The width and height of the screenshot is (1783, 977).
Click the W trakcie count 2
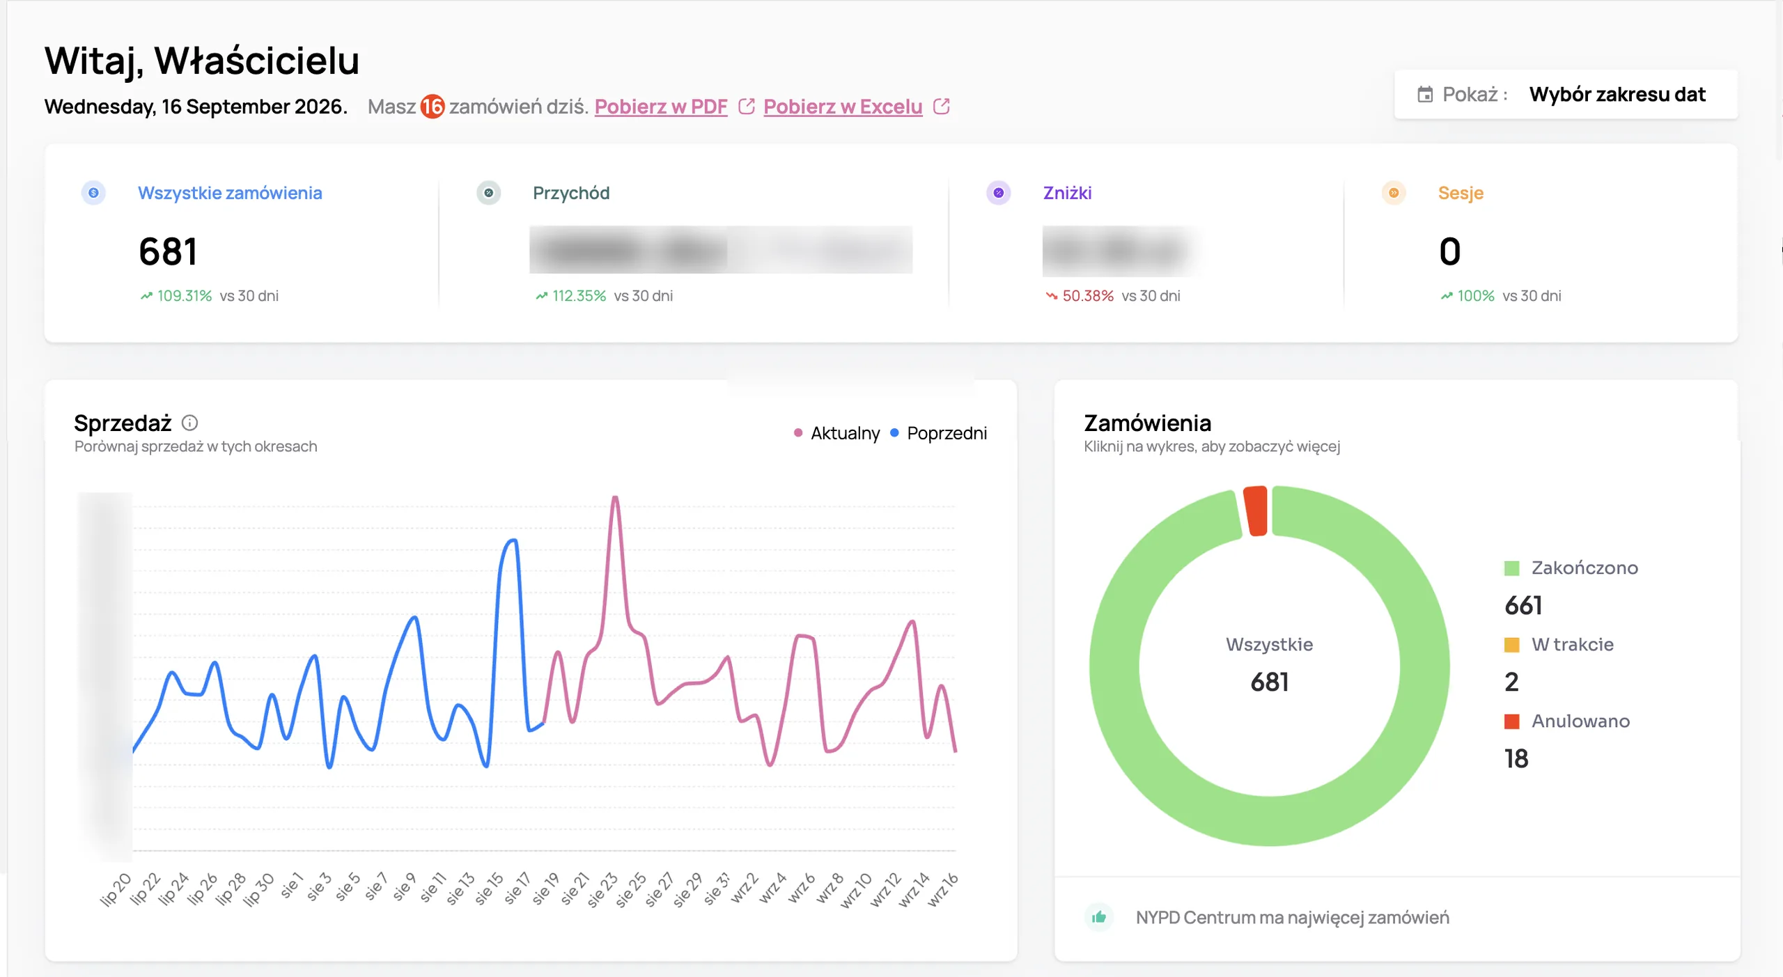tap(1511, 682)
